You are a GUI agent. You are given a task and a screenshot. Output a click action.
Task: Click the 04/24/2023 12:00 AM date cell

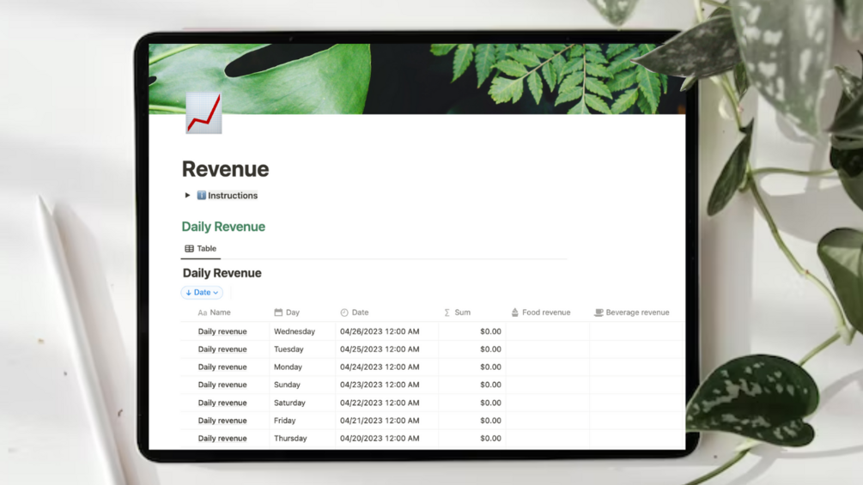[x=387, y=367]
